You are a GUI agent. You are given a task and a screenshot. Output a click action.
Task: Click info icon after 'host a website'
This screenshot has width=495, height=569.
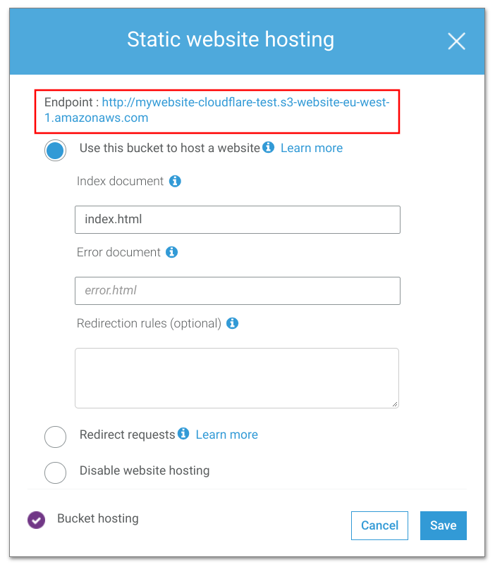click(268, 147)
